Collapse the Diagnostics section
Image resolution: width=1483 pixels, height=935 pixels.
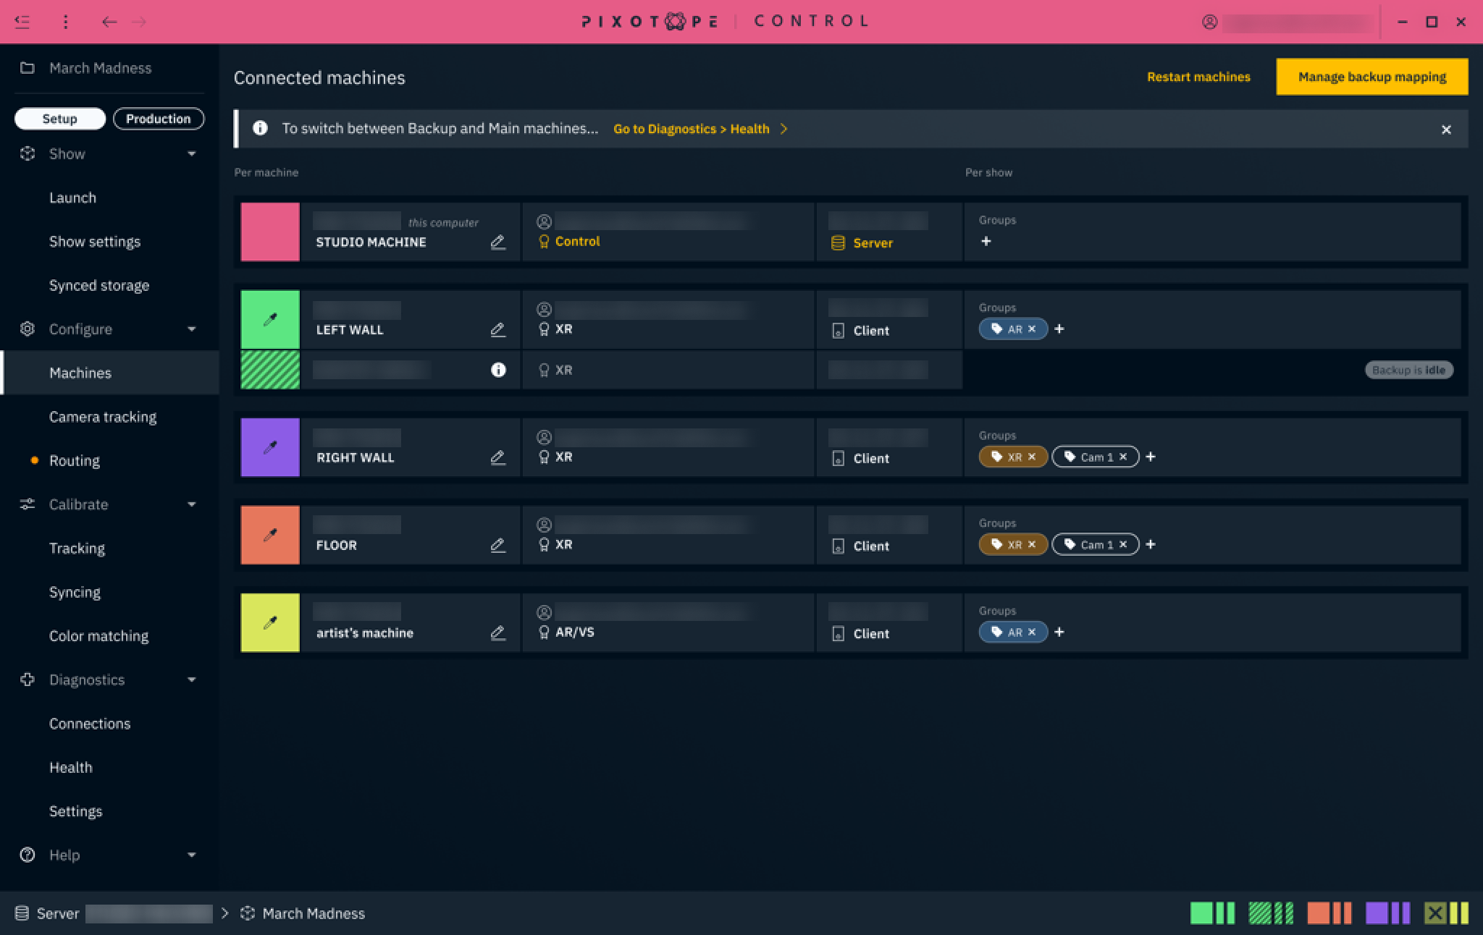[192, 680]
